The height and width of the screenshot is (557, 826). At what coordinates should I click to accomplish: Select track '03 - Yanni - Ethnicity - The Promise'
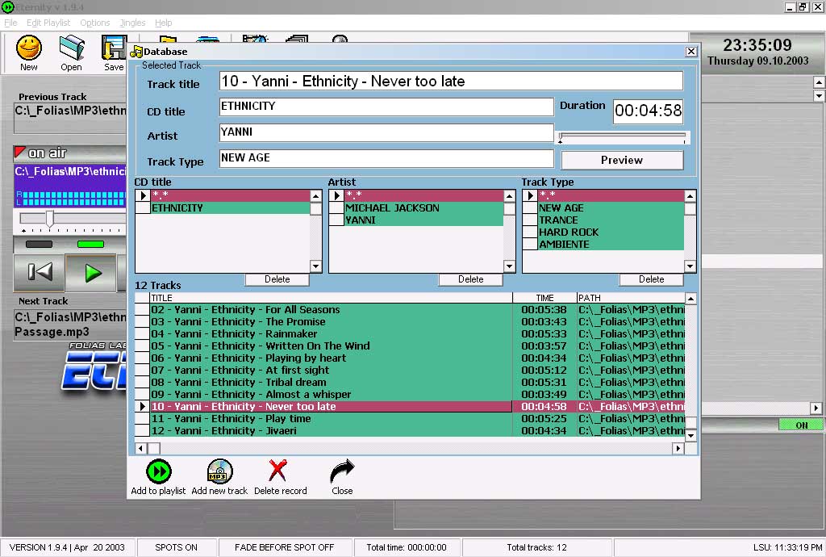click(x=331, y=322)
